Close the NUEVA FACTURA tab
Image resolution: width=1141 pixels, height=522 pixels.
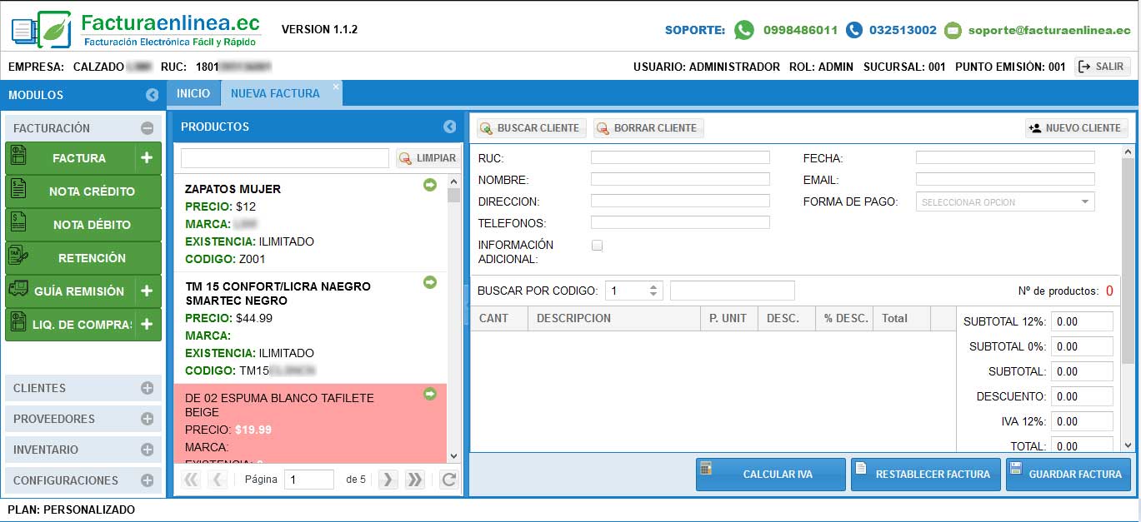tap(336, 87)
